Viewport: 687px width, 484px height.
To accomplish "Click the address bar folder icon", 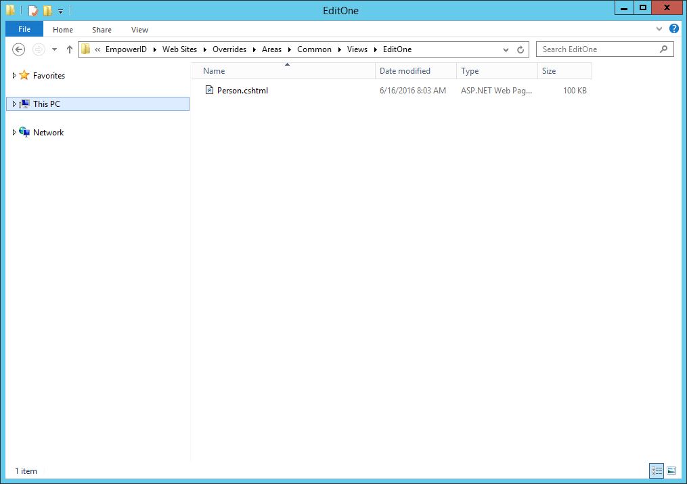I will [85, 49].
